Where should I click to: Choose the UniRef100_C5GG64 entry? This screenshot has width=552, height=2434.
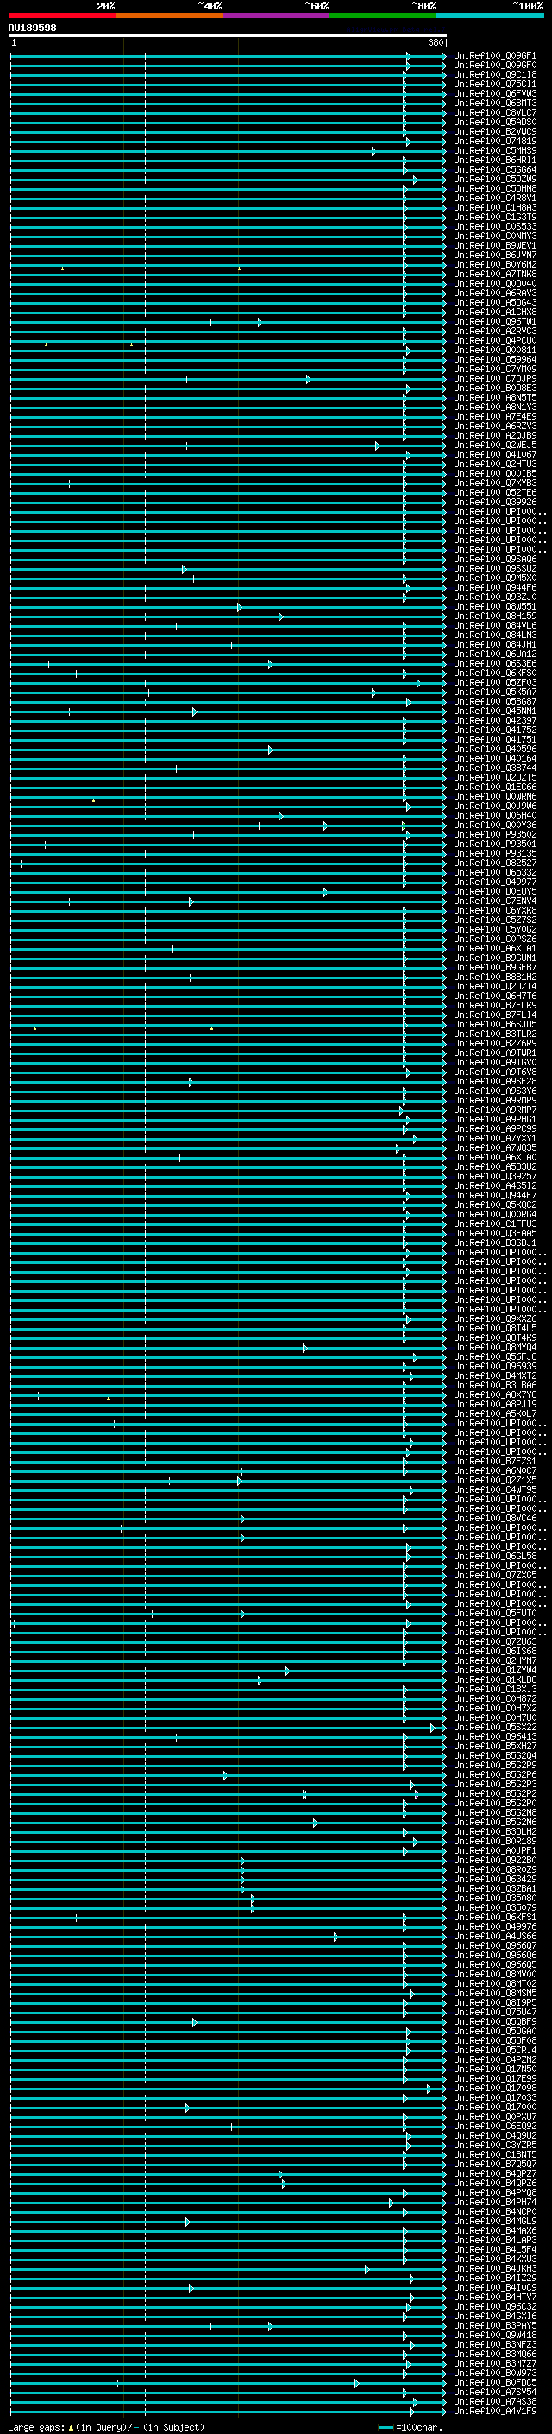[495, 170]
